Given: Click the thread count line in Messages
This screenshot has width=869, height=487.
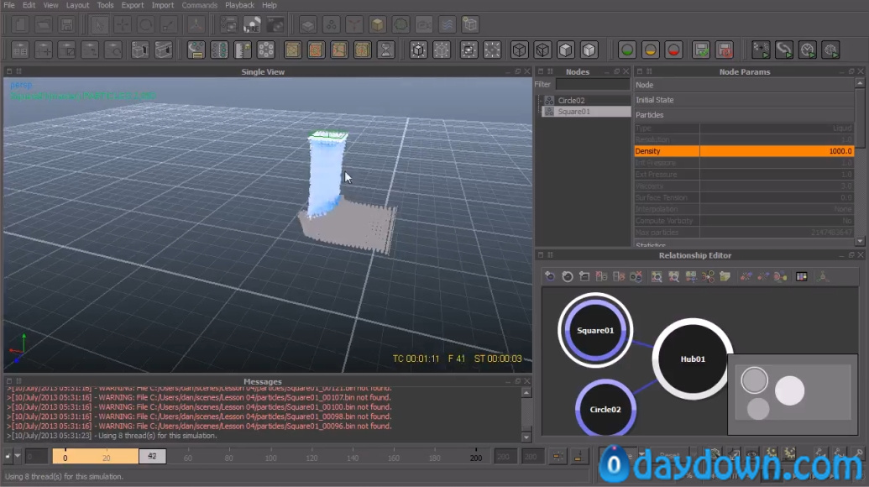Looking at the screenshot, I should point(112,436).
